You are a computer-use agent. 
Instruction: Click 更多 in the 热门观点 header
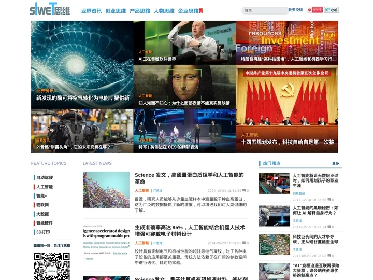336,163
